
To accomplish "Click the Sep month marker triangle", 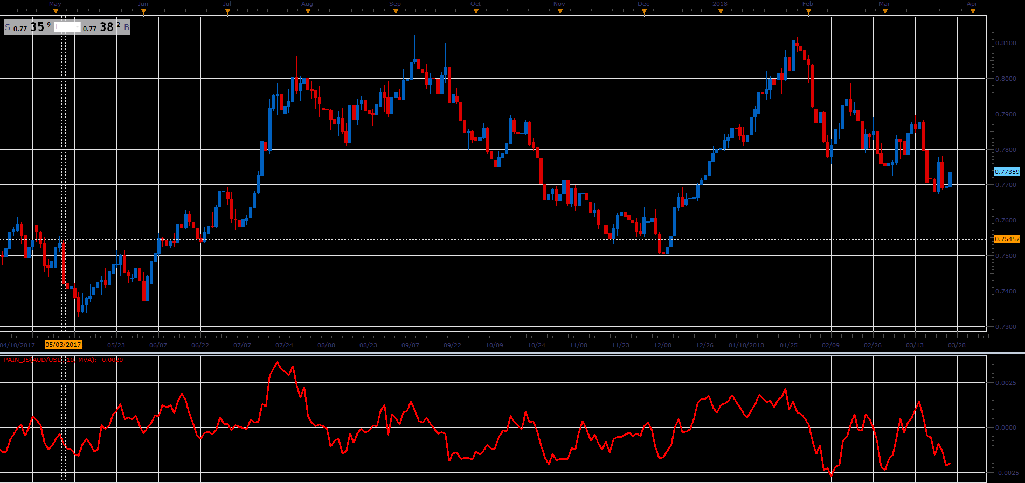I will 396,12.
